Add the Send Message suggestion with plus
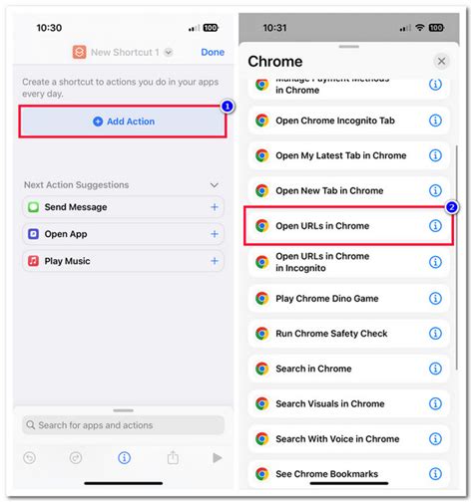The width and height of the screenshot is (473, 503). click(x=215, y=207)
